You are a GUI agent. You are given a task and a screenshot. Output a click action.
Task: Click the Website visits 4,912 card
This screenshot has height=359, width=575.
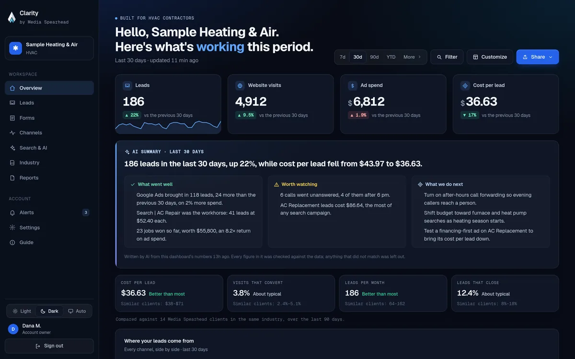click(280, 104)
